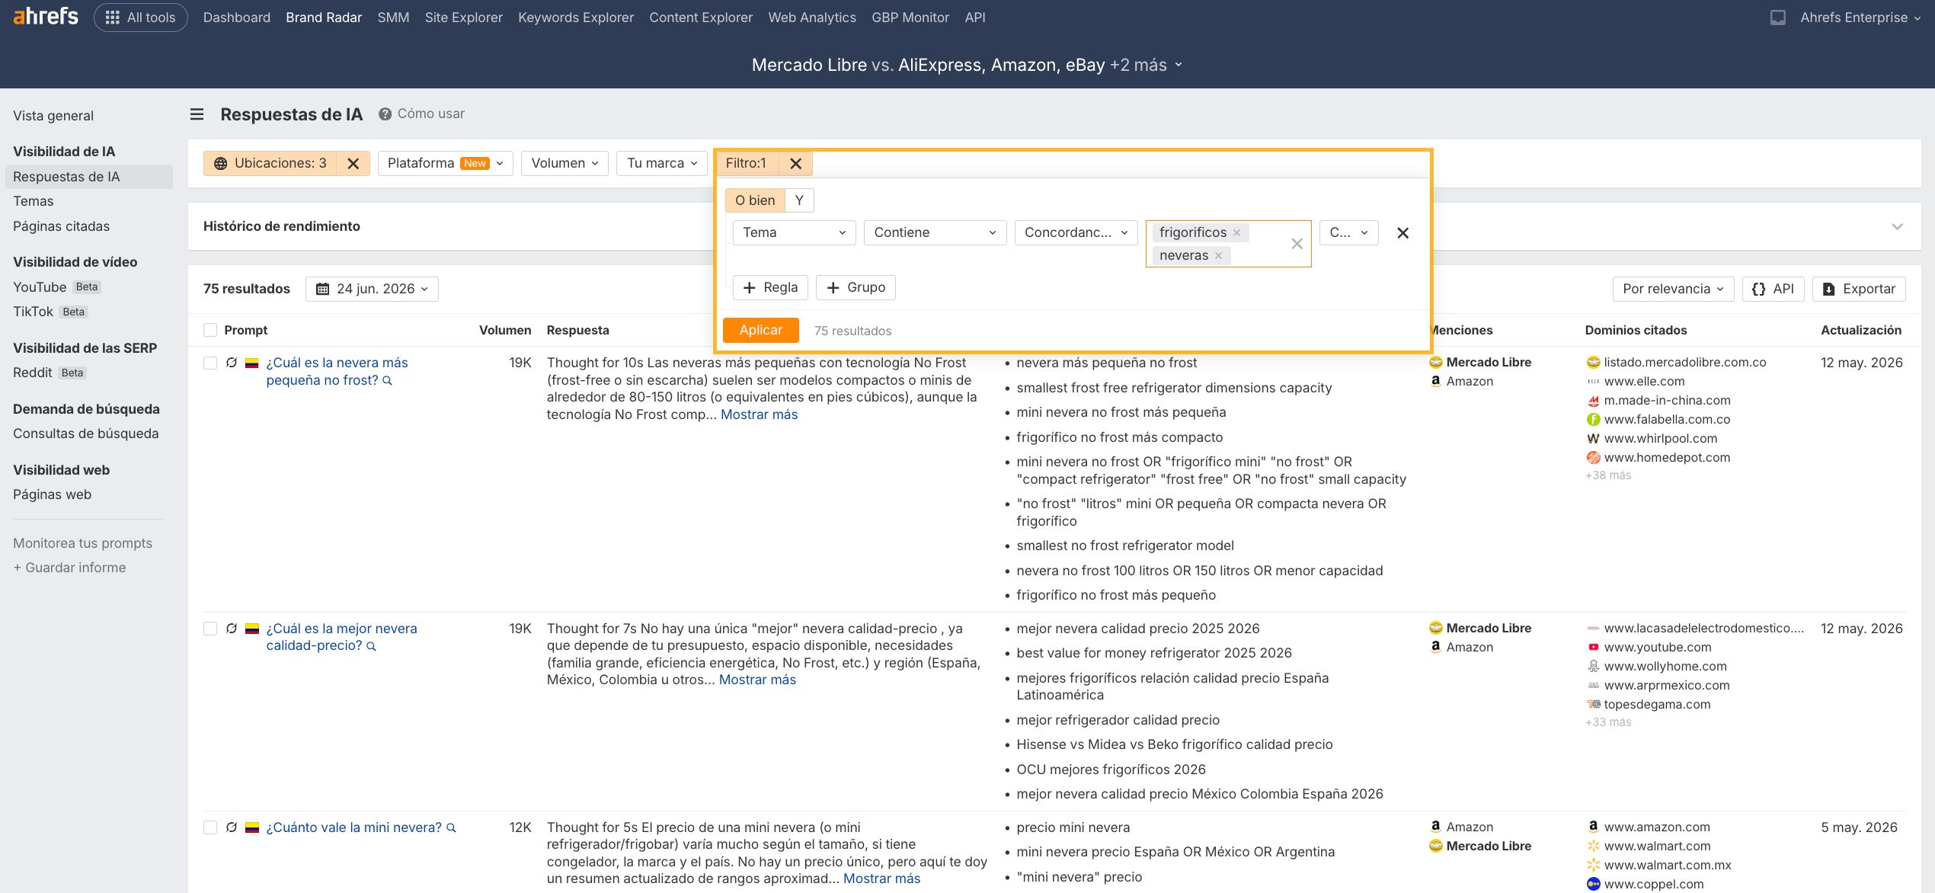Switch the rule logic to Y
Image resolution: width=1935 pixels, height=893 pixels.
tap(799, 200)
